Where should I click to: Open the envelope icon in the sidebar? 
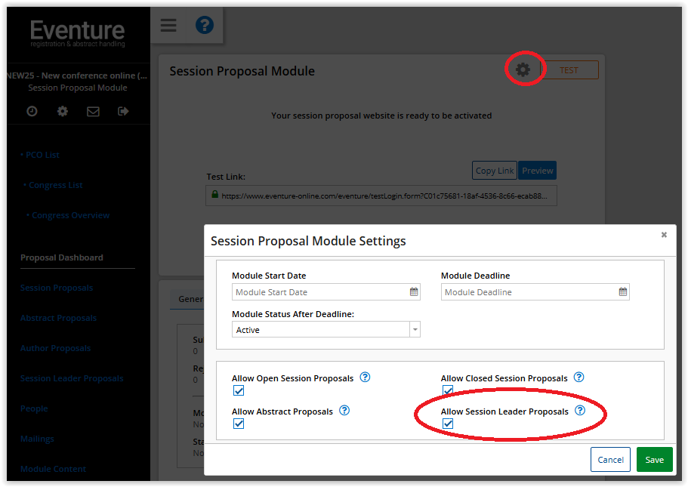pyautogui.click(x=93, y=111)
